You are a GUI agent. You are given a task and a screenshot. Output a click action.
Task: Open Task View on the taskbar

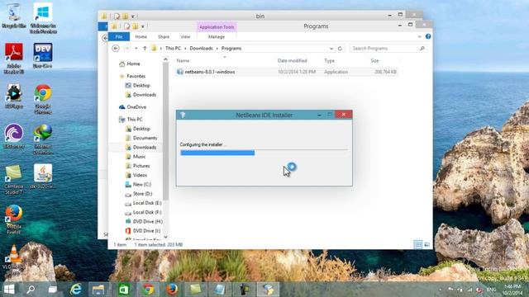click(x=52, y=290)
